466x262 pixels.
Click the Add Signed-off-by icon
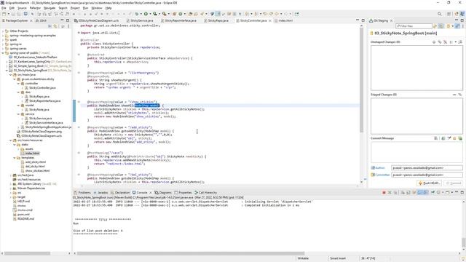pos(449,138)
